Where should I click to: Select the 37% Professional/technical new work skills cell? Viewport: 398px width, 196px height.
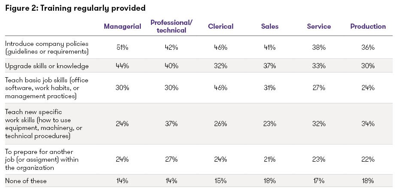(171, 124)
